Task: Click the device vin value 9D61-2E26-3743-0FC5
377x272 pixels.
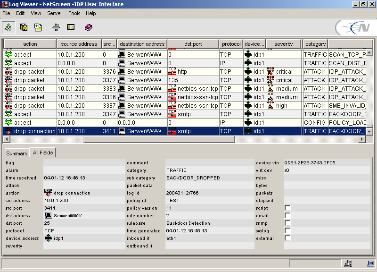Action: [310, 162]
